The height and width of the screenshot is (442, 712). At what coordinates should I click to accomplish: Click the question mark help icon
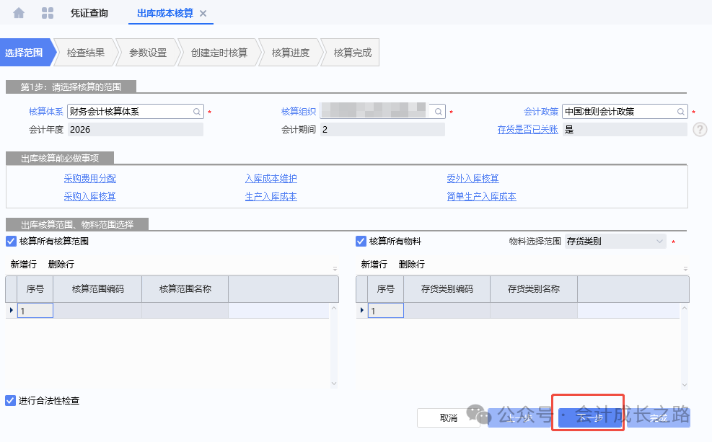click(700, 130)
